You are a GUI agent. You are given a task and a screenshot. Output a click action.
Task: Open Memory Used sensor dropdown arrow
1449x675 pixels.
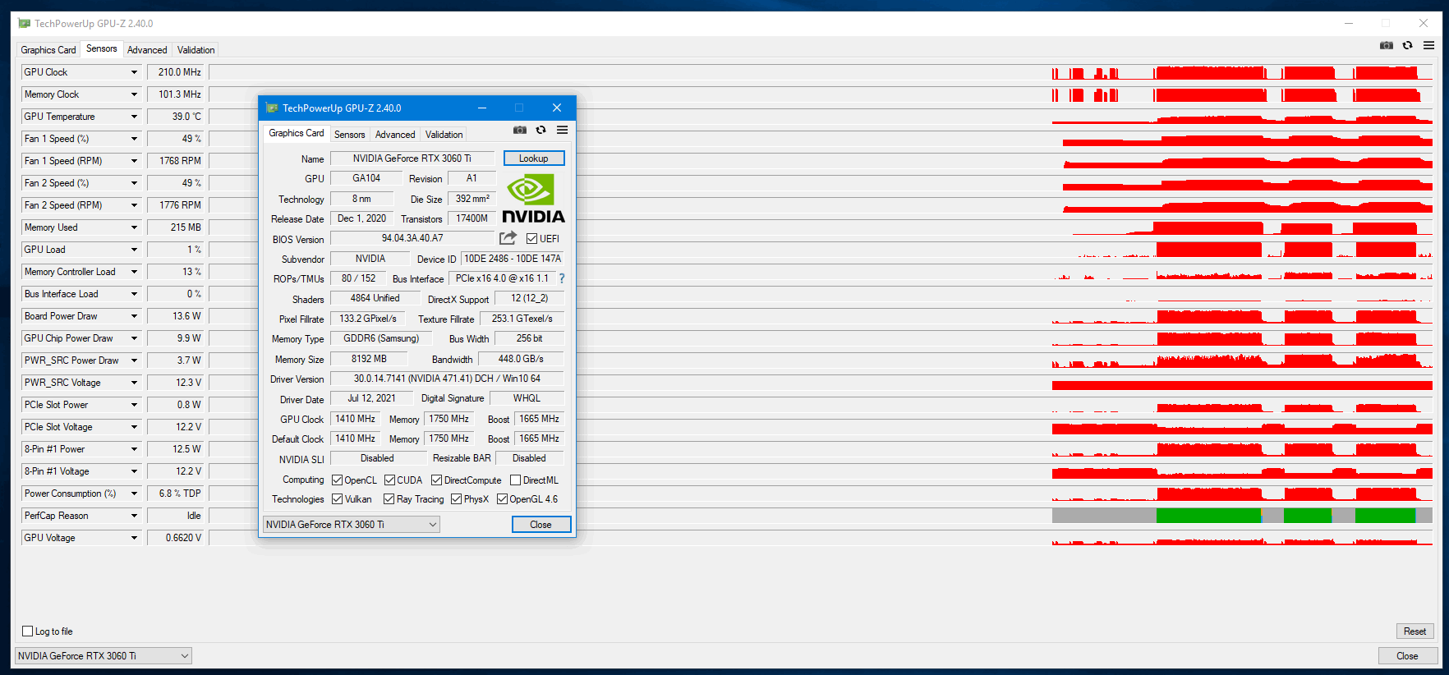coord(134,227)
